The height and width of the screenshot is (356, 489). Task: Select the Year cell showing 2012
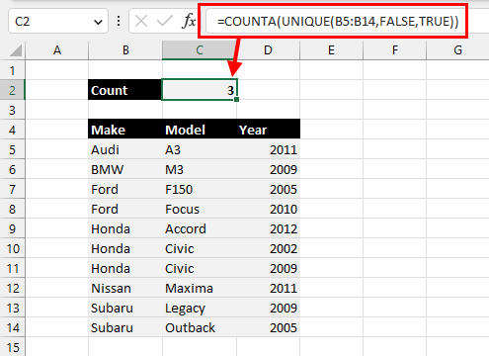[268, 228]
